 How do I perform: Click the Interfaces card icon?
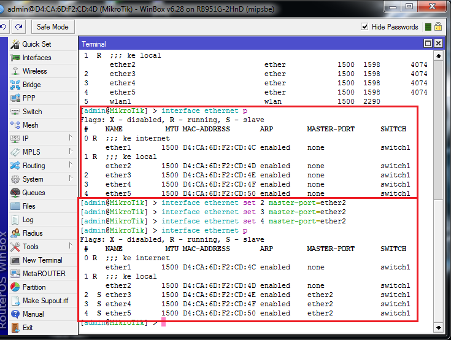click(x=15, y=58)
